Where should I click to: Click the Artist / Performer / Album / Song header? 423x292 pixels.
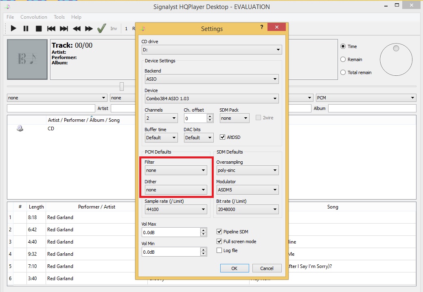(x=83, y=120)
